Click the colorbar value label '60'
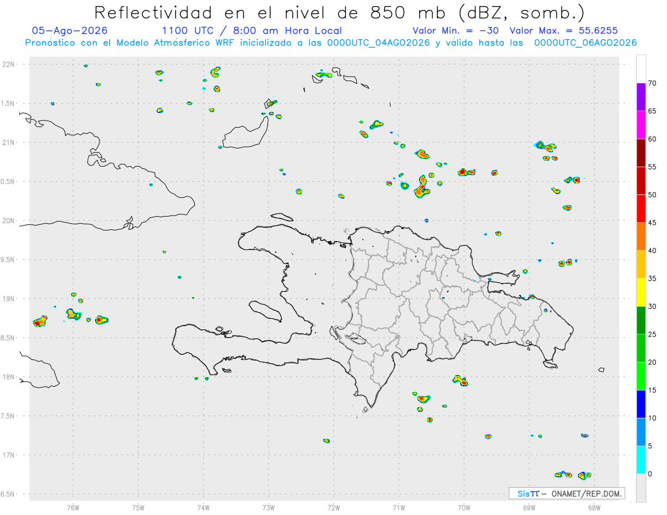 652,139
